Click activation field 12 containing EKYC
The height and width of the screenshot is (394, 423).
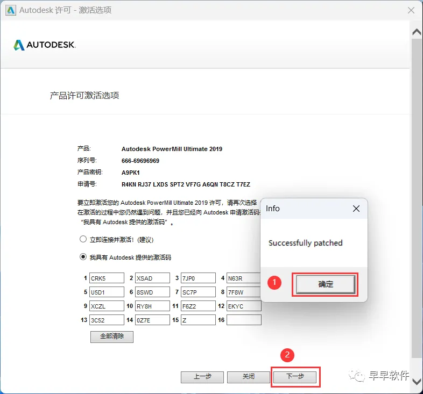coord(244,306)
